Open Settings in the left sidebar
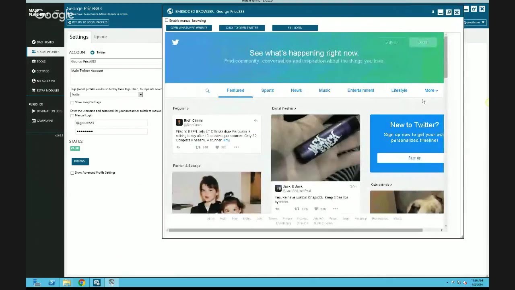This screenshot has height=290, width=515. (x=40, y=71)
